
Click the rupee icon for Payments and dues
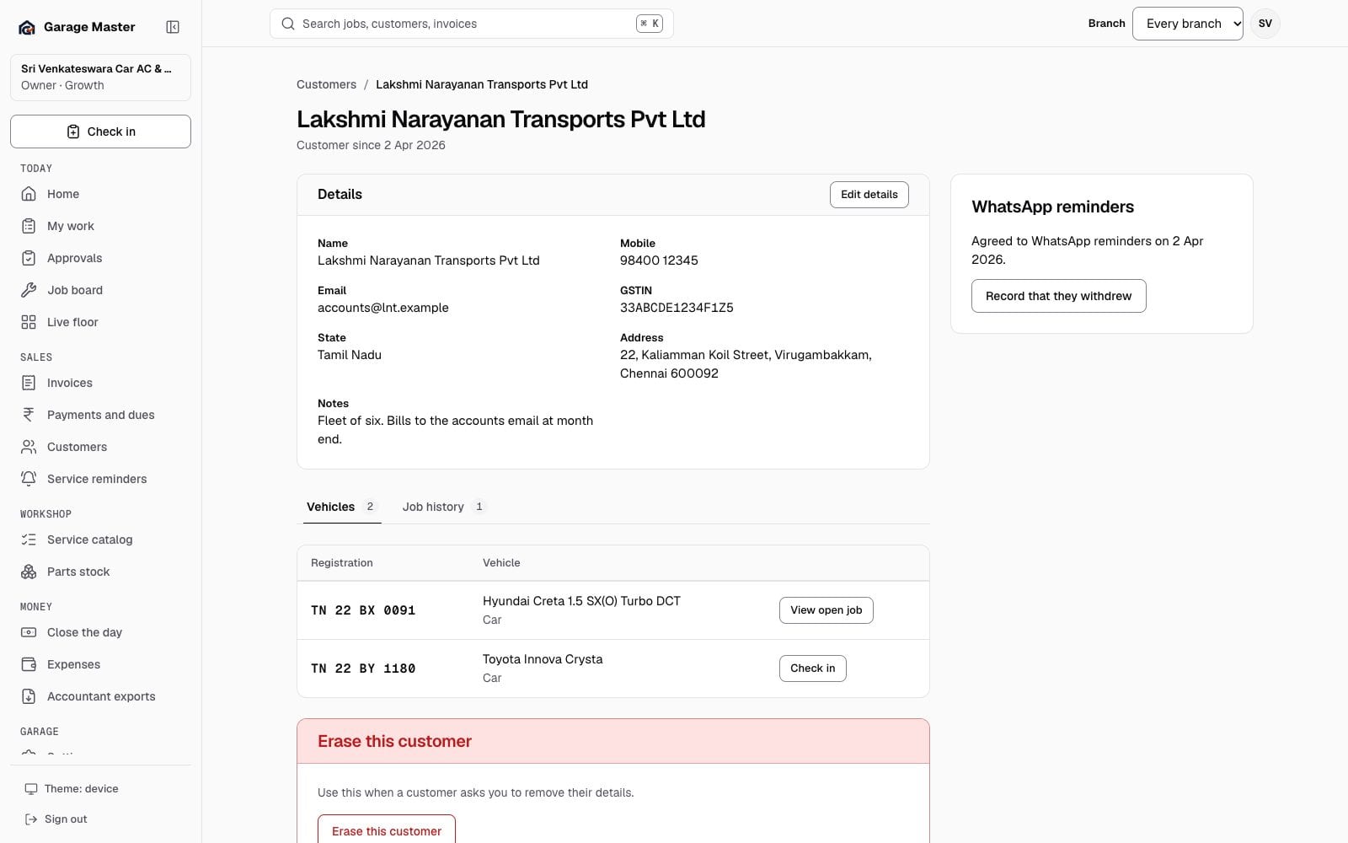pyautogui.click(x=29, y=415)
